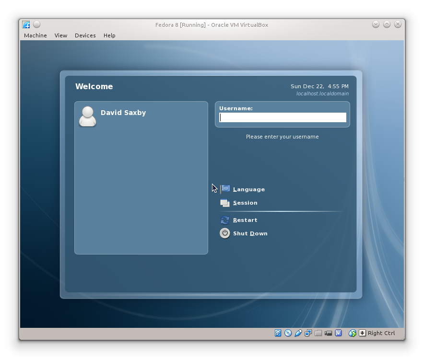Open the View menu
This screenshot has height=359, width=424.
(61, 35)
